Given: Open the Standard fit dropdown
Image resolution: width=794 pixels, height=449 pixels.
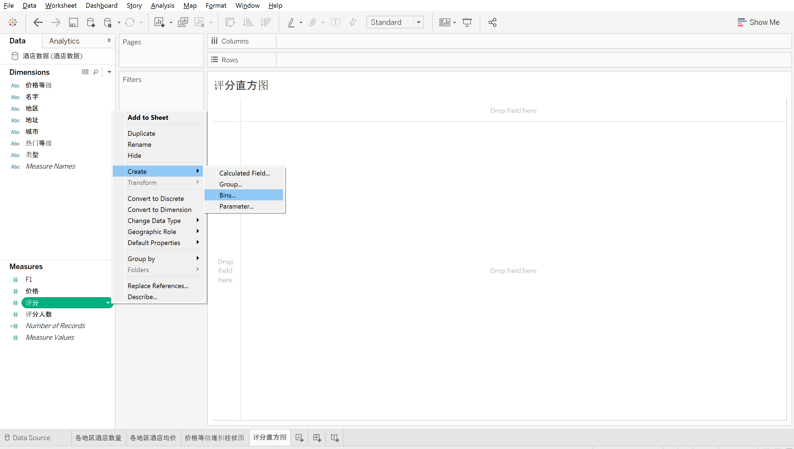Looking at the screenshot, I should coord(418,22).
